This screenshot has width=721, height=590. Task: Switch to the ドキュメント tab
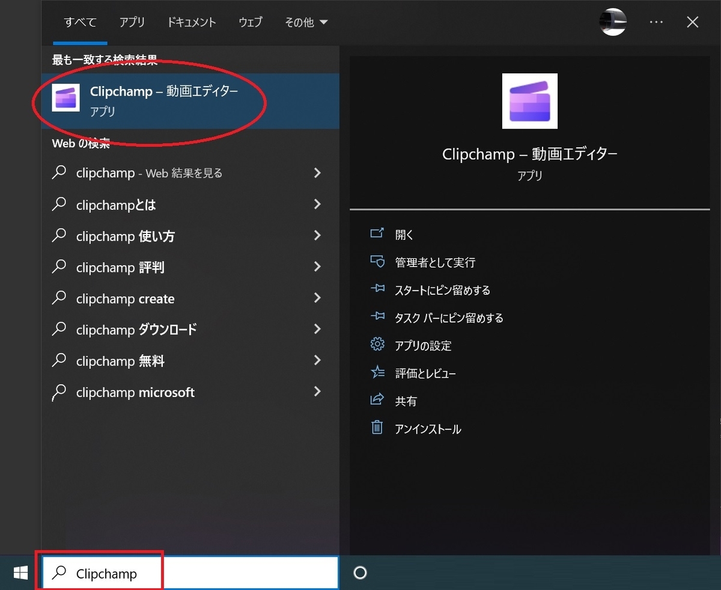coord(192,22)
